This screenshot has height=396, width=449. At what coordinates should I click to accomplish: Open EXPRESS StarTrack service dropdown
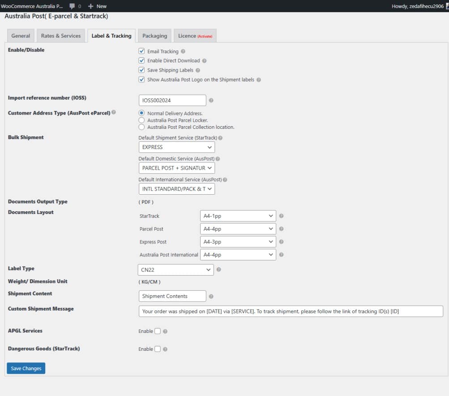point(177,147)
